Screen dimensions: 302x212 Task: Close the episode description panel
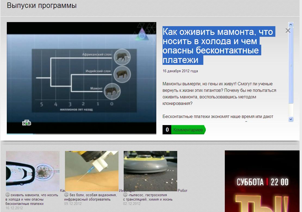tap(288, 31)
